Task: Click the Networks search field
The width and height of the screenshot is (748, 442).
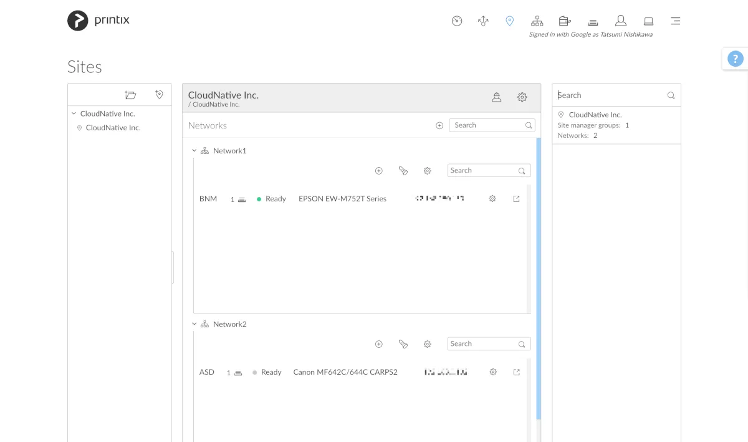Action: pos(487,125)
